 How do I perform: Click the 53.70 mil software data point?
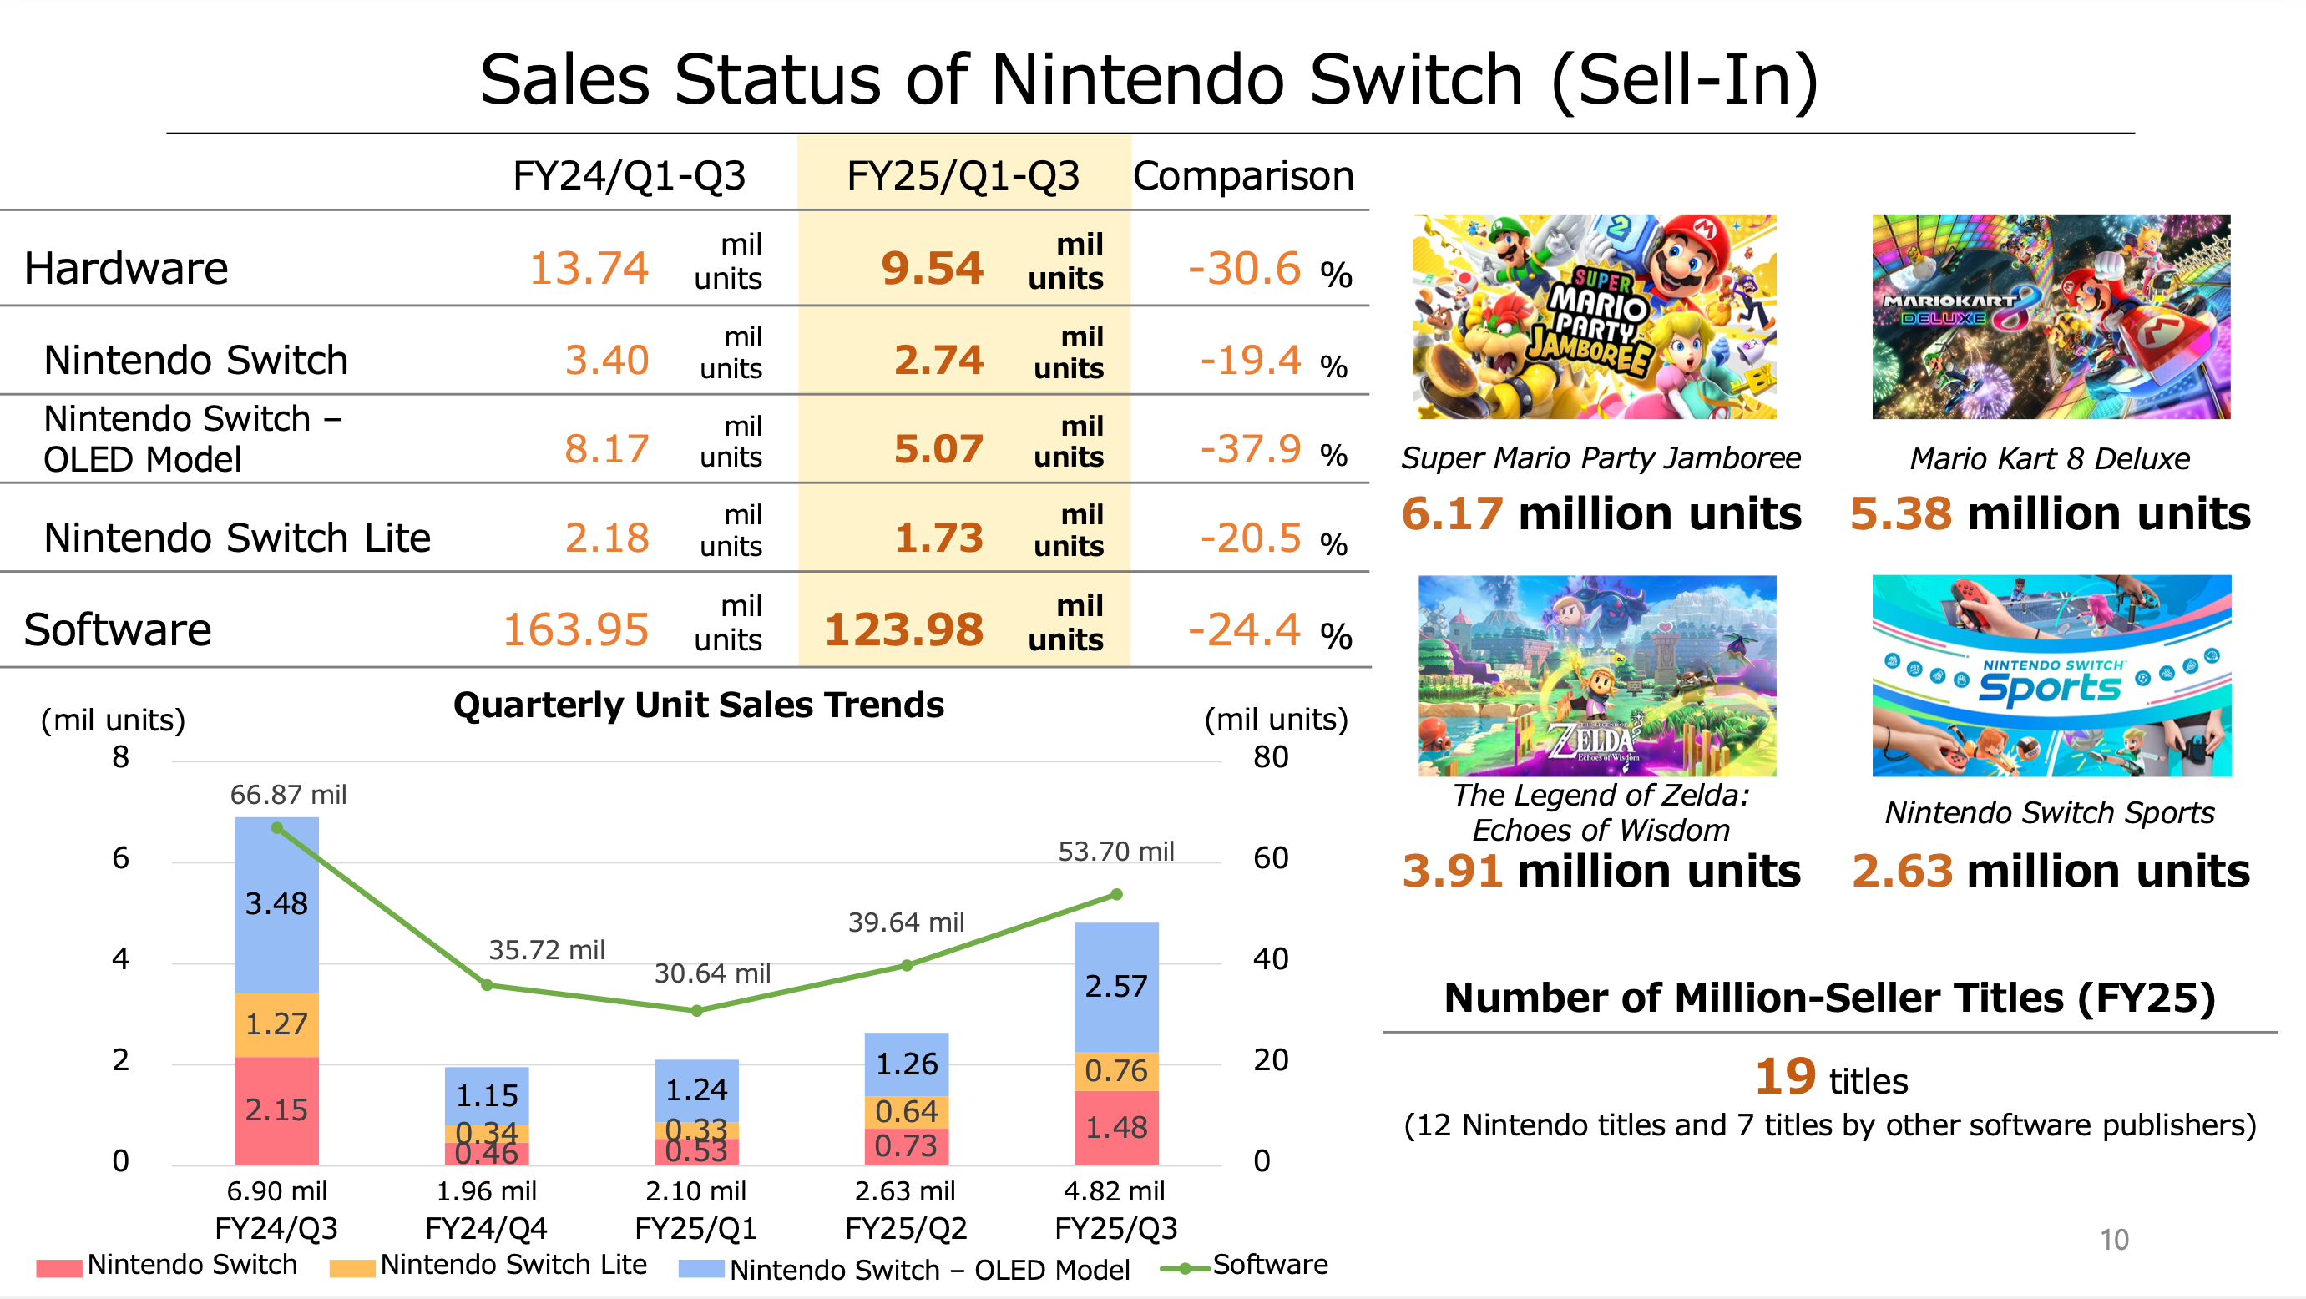pyautogui.click(x=1116, y=894)
